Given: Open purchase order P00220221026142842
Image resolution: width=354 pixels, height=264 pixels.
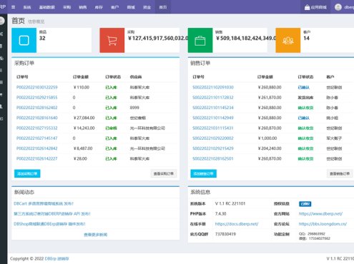Looking at the screenshot, I should [37, 148].
